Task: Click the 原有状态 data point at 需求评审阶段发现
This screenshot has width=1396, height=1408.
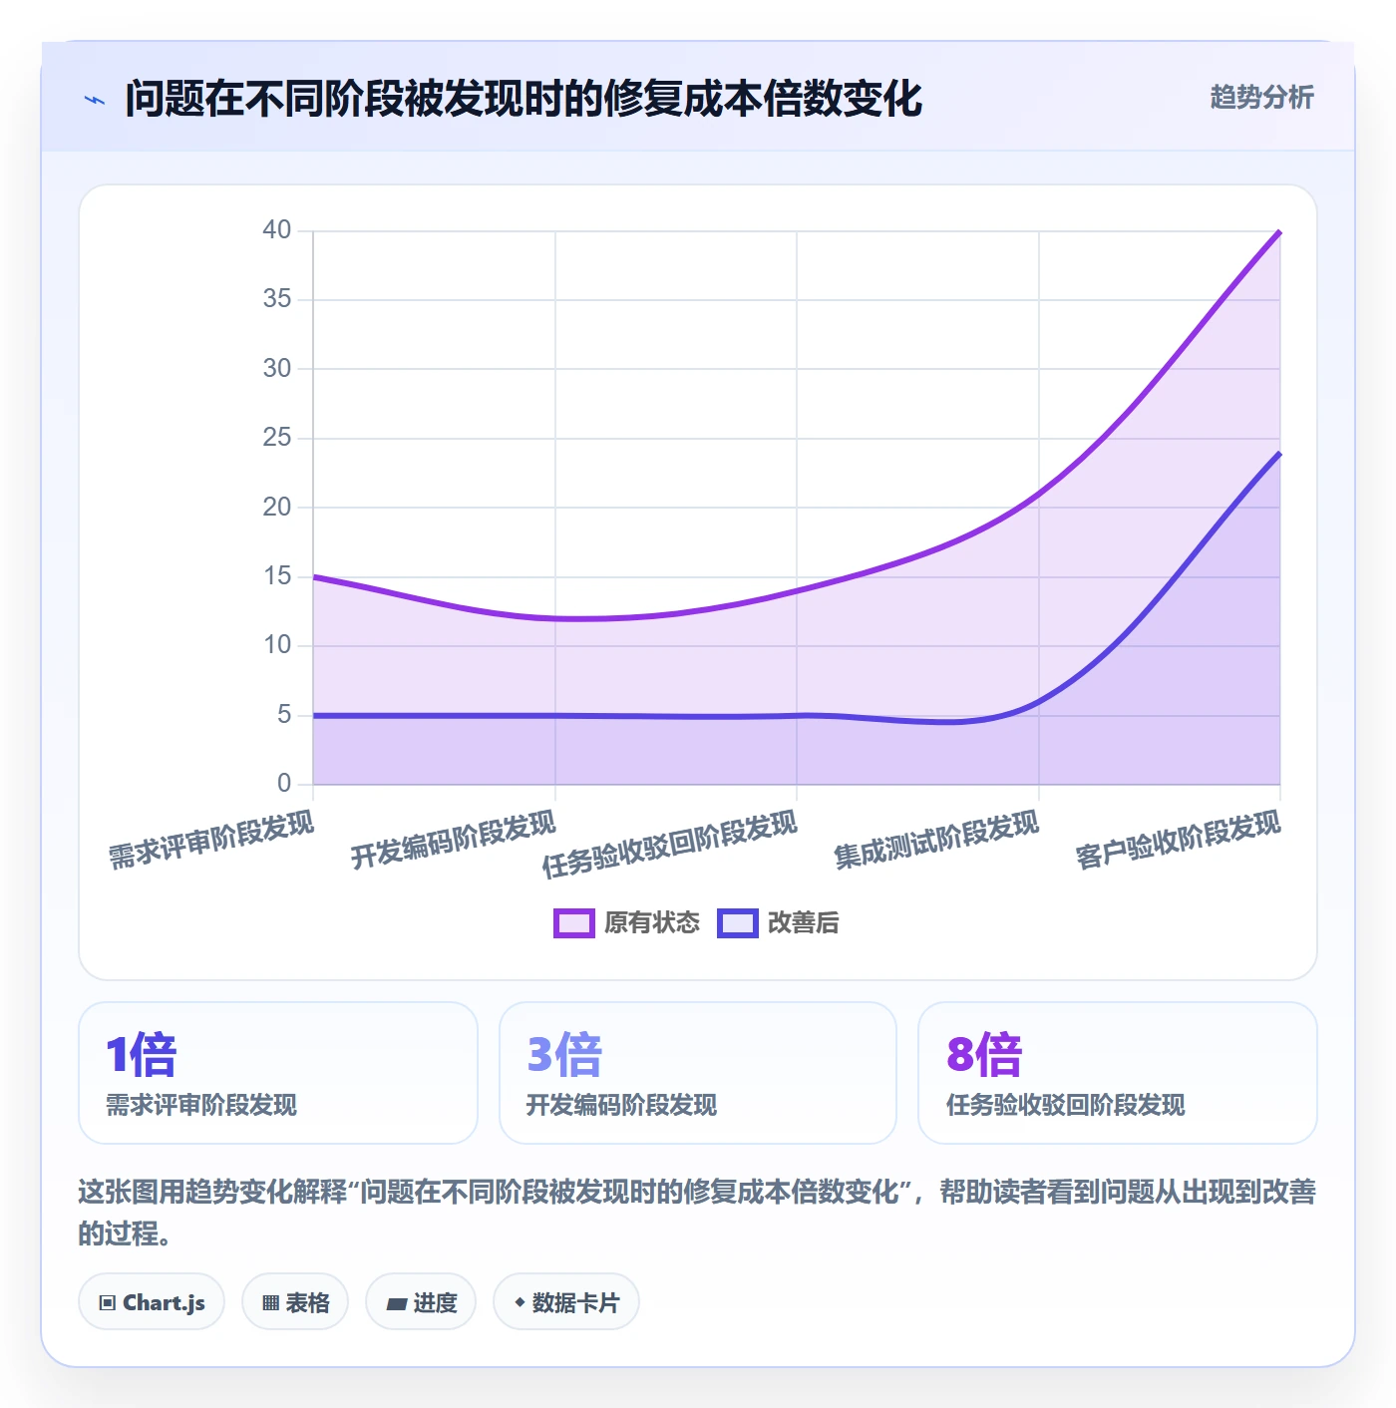Action: pyautogui.click(x=314, y=576)
